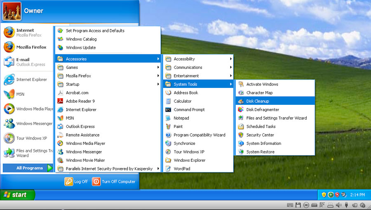The height and width of the screenshot is (210, 371).
Task: Click the WordPad icon
Action: point(168,169)
